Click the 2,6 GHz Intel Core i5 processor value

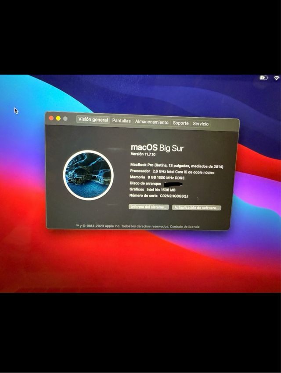pyautogui.click(x=183, y=172)
